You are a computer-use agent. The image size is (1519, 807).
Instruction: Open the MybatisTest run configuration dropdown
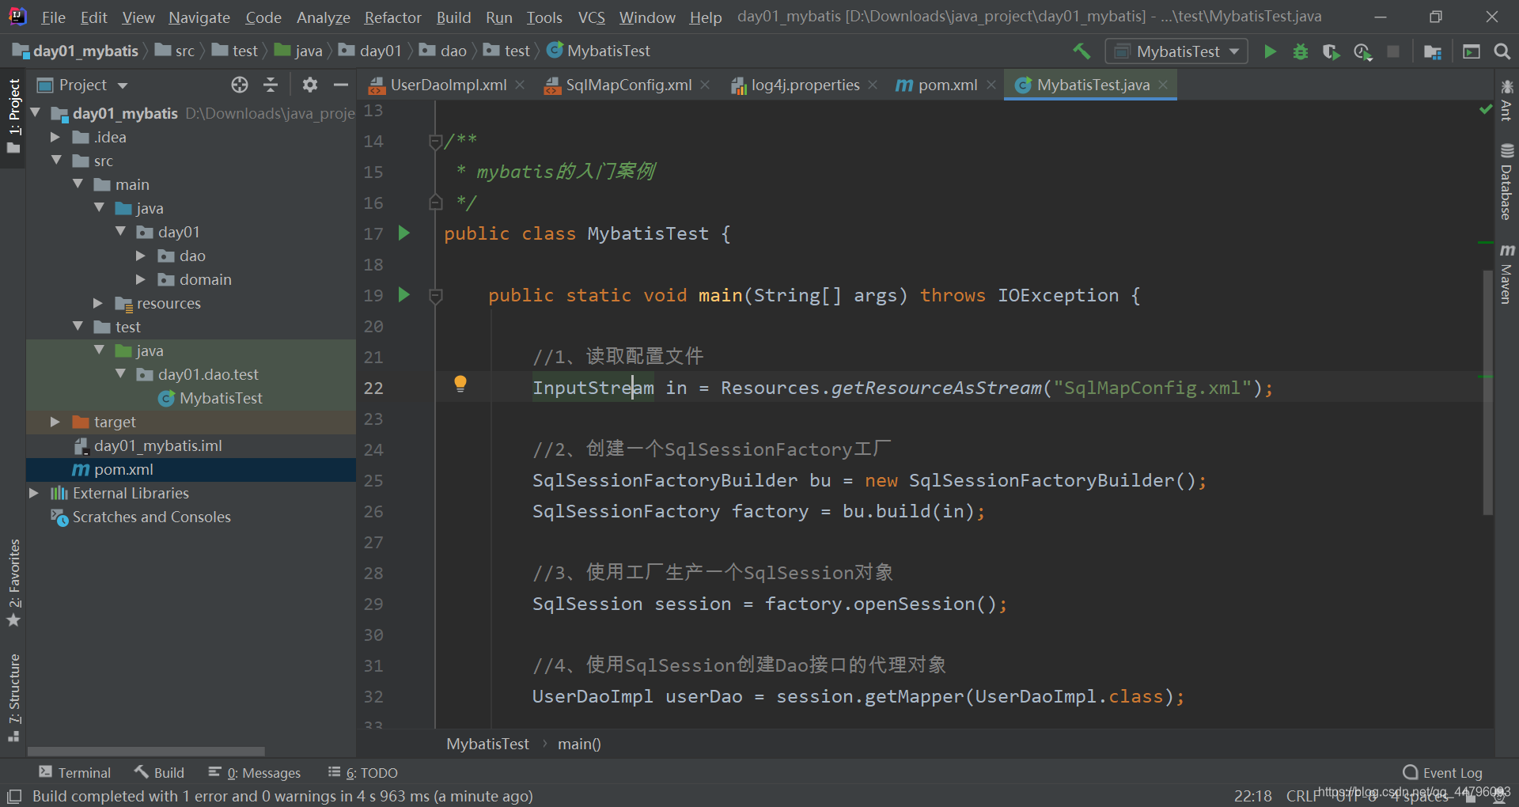coord(1177,51)
